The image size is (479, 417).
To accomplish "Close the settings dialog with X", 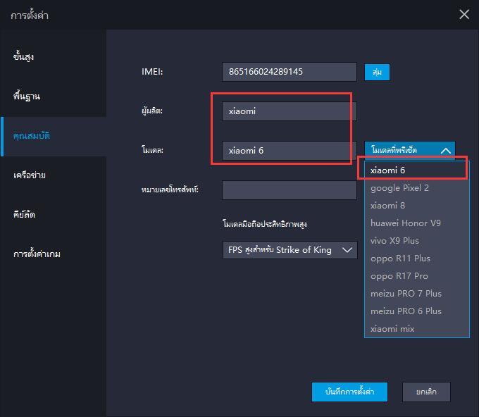I will point(464,14).
